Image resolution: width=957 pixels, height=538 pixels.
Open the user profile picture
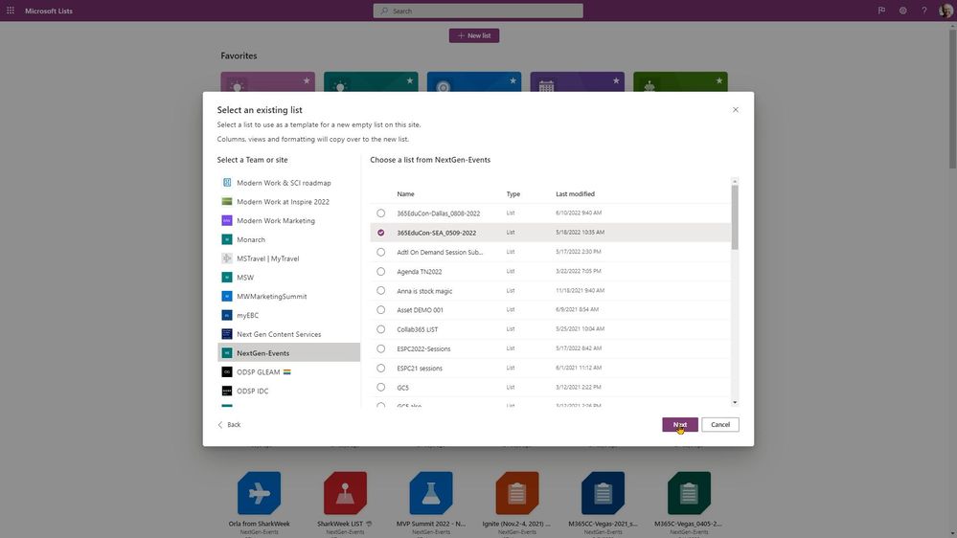pos(946,11)
